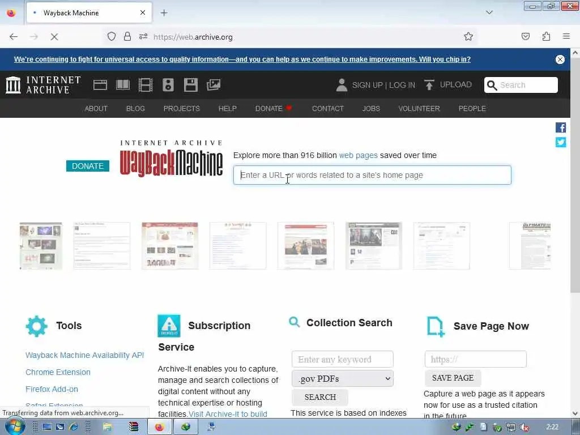List all tabs dropdown arrow
The image size is (580, 435).
point(489,13)
